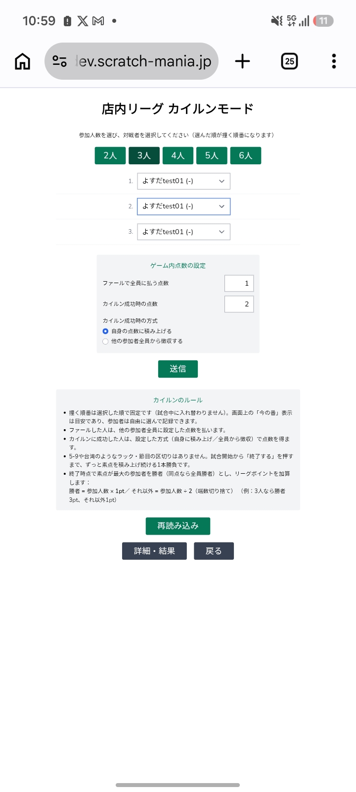Screen dimensions: 356x792
Task: Tap the browser home icon
Action: (x=23, y=61)
